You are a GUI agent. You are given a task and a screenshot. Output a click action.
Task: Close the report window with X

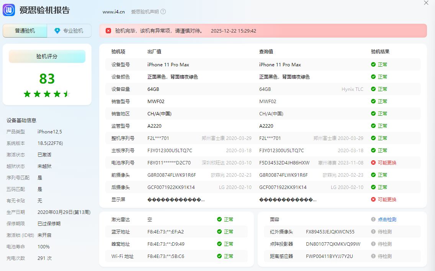pos(426,3)
